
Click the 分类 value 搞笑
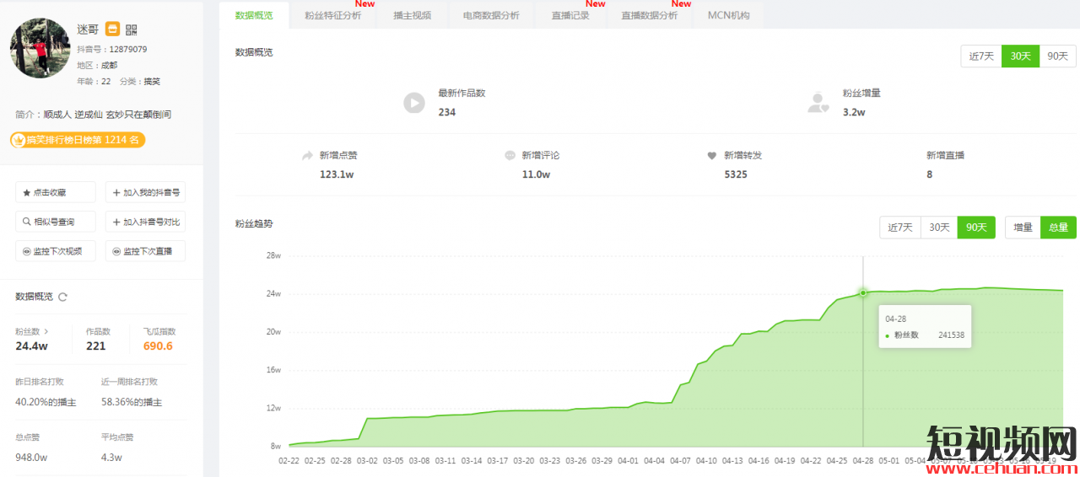click(151, 82)
